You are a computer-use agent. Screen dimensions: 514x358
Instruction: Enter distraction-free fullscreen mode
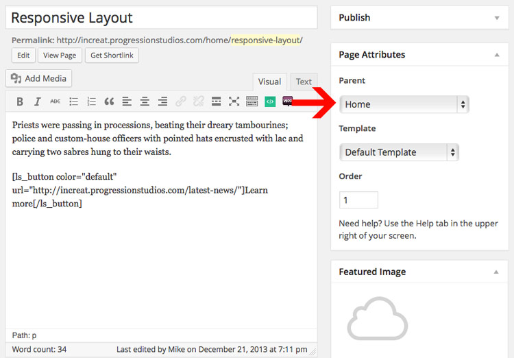tap(234, 102)
